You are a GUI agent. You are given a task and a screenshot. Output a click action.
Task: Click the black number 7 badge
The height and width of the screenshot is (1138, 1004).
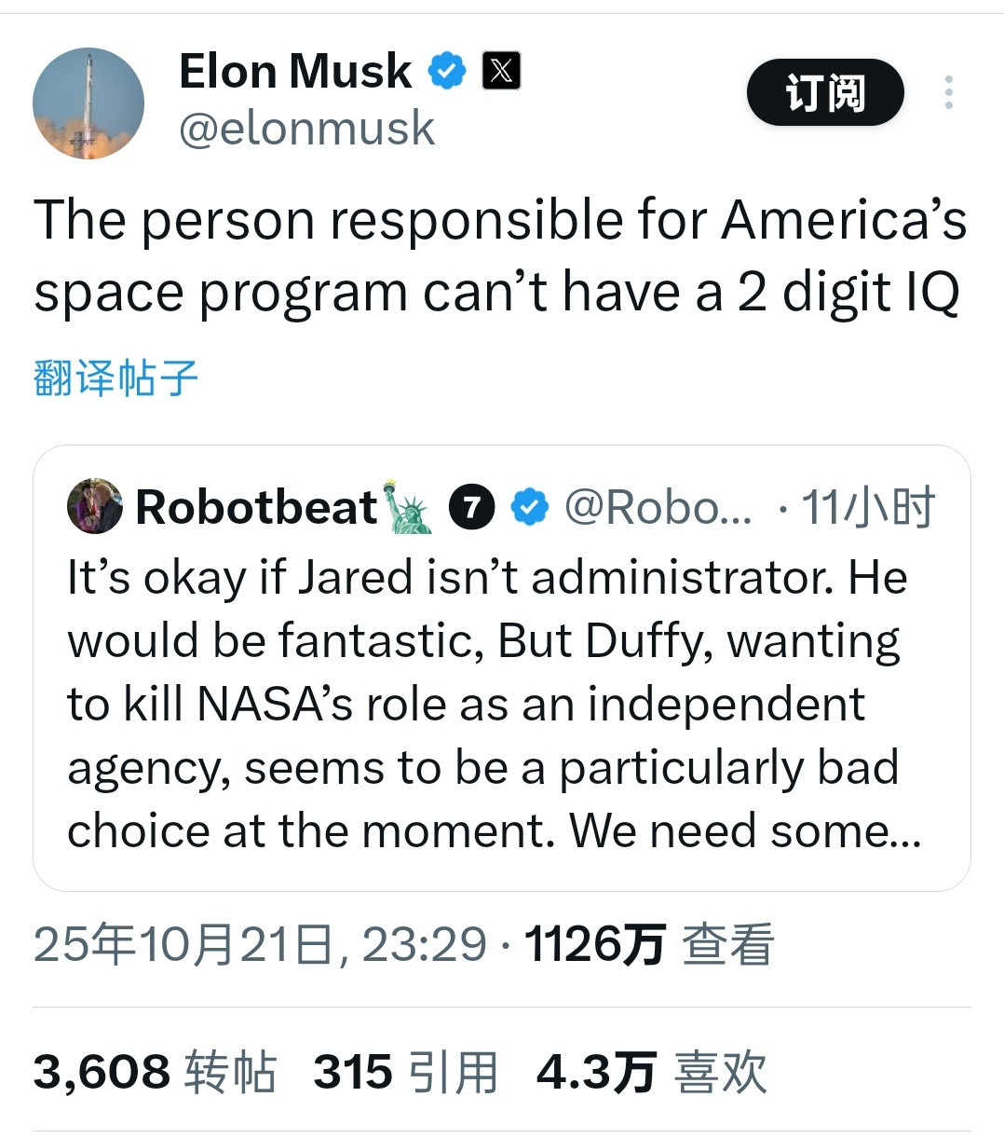[471, 507]
